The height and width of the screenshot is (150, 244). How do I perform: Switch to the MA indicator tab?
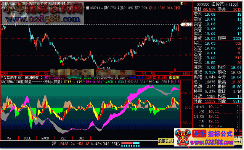click(x=9, y=138)
